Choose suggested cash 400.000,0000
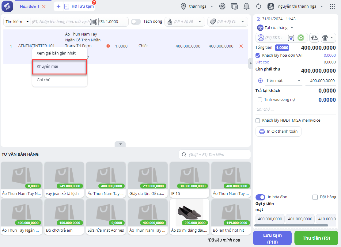Screen dimensions: 341x247 [270, 219]
